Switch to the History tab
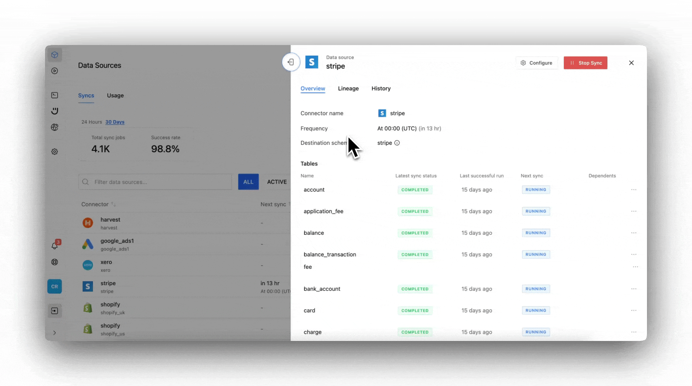The width and height of the screenshot is (692, 386). [x=381, y=89]
